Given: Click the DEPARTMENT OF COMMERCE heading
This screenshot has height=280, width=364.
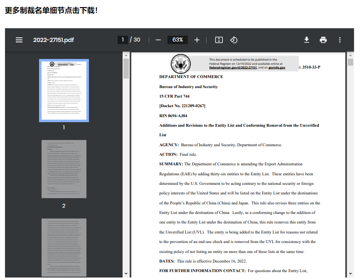Looking at the screenshot, I should [191, 76].
